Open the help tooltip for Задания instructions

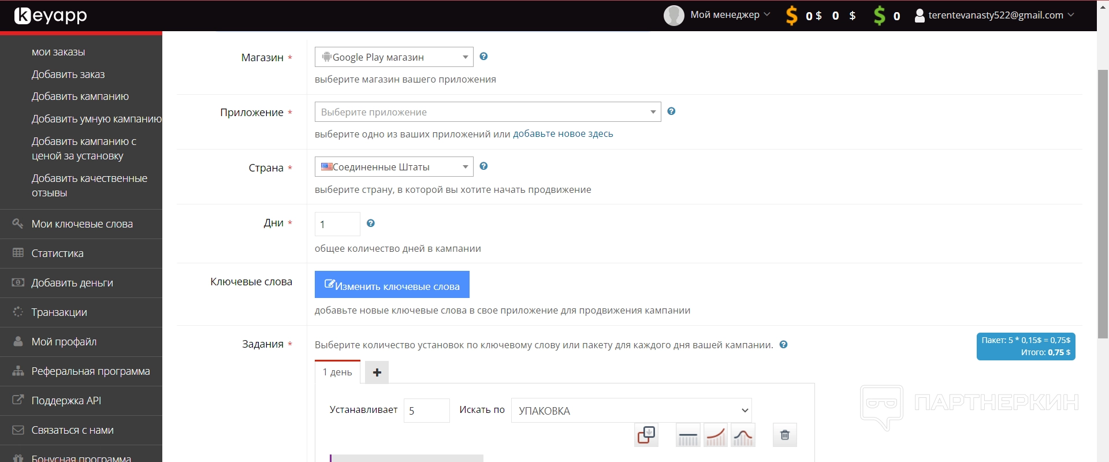click(784, 345)
